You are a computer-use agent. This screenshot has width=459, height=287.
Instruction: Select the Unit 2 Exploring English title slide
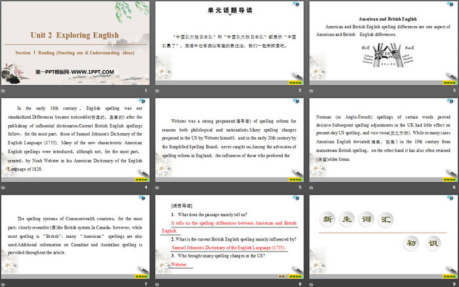tap(75, 43)
